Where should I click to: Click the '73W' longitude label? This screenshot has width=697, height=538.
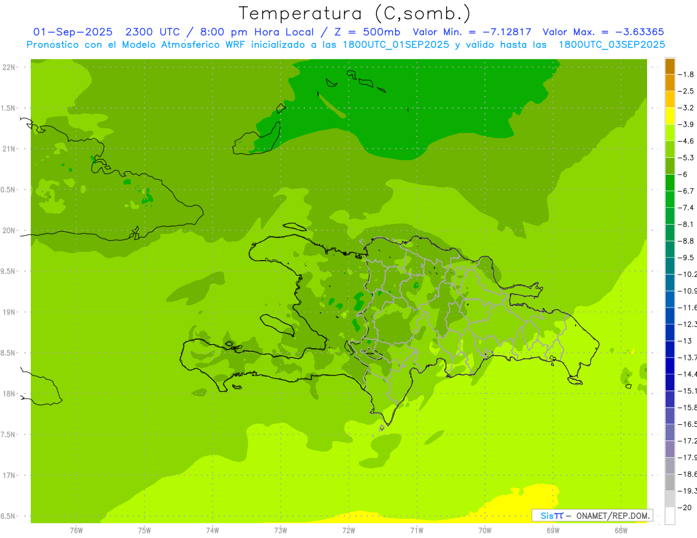point(281,530)
